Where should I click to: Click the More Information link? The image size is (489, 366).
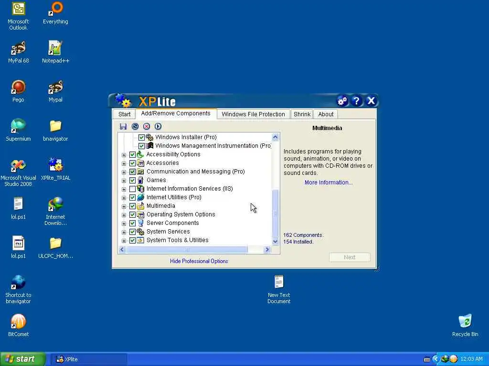(x=329, y=183)
